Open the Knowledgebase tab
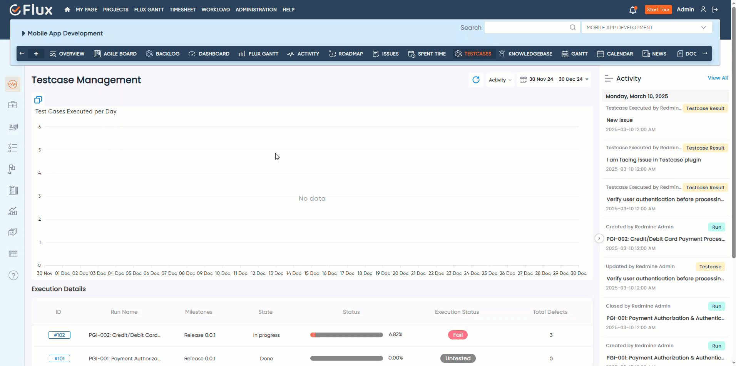This screenshot has width=736, height=366. (525, 54)
